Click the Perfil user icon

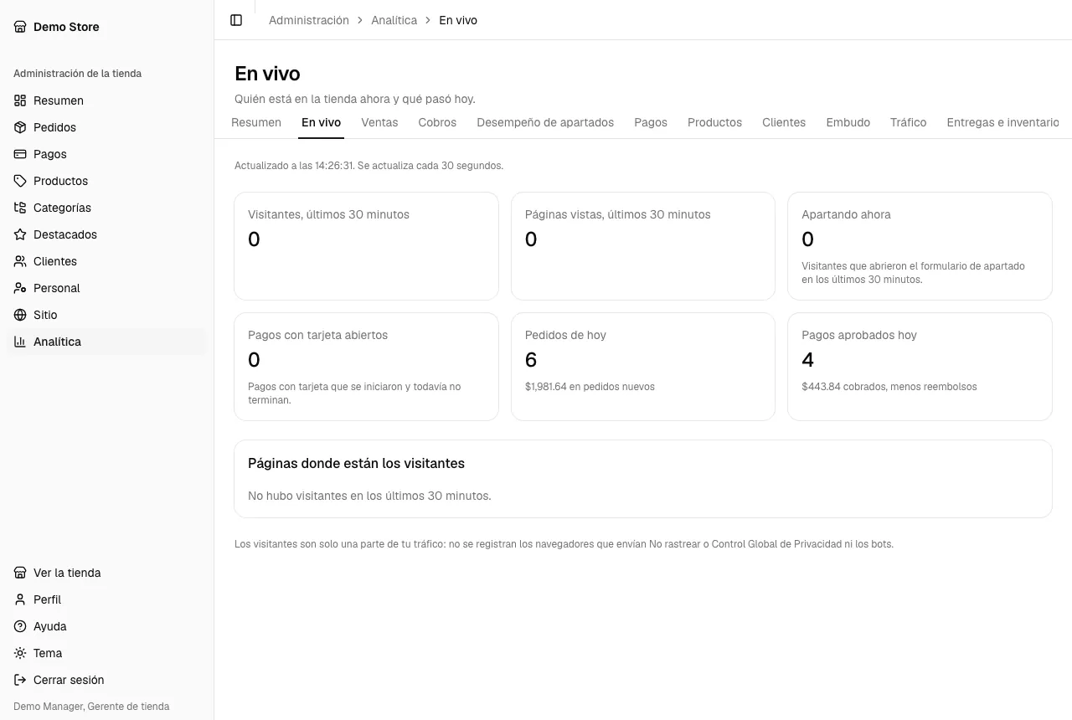(x=20, y=599)
